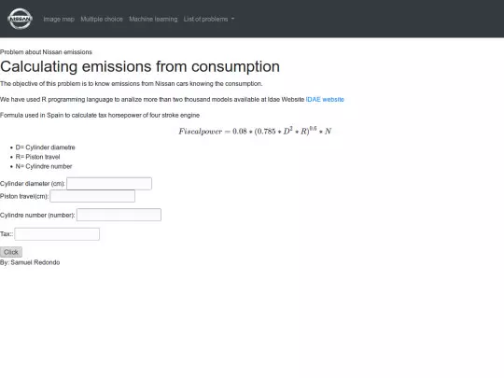The image size is (504, 378).
Task: Click the 'By: Samuel Redondo' author text
Action: point(30,262)
